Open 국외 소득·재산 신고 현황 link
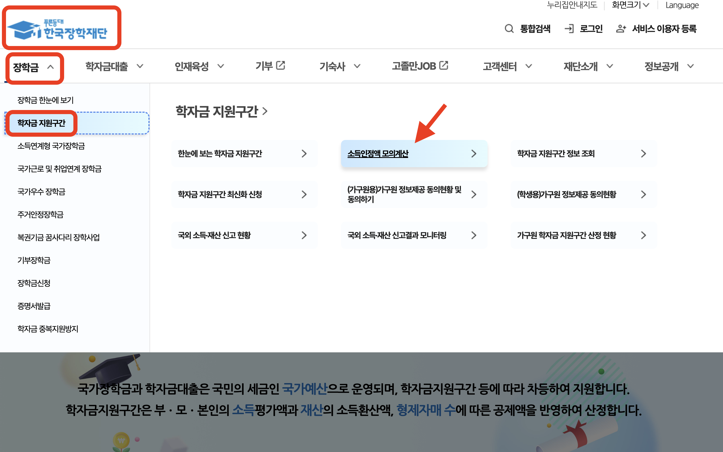This screenshot has width=723, height=452. pyautogui.click(x=214, y=236)
